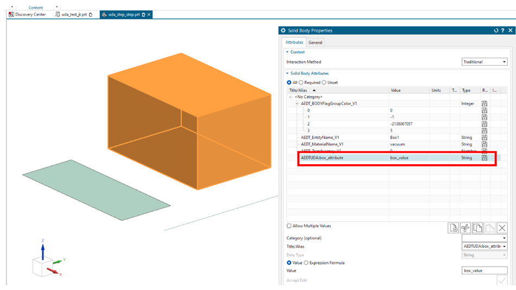Open the Data Type String dropdown
516x290 pixels.
tap(485, 255)
